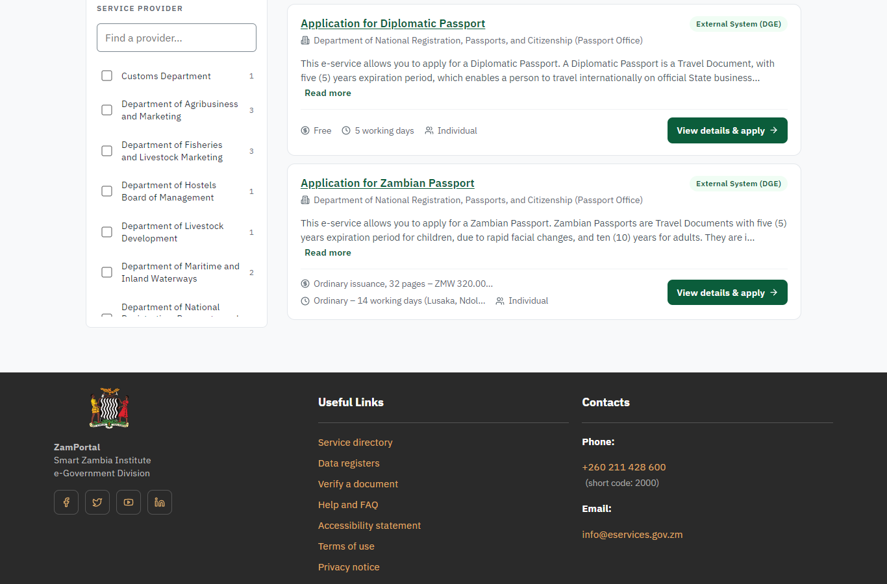This screenshot has height=584, width=887.
Task: Click External System (DGE) badge on Diplomatic Passport
Action: pos(738,24)
